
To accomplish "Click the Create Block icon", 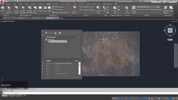I will [x=16, y=8].
